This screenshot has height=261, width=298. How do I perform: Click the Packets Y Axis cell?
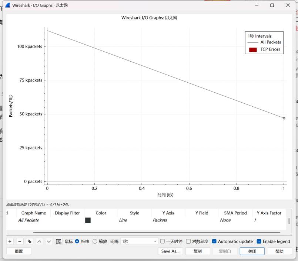[160, 220]
